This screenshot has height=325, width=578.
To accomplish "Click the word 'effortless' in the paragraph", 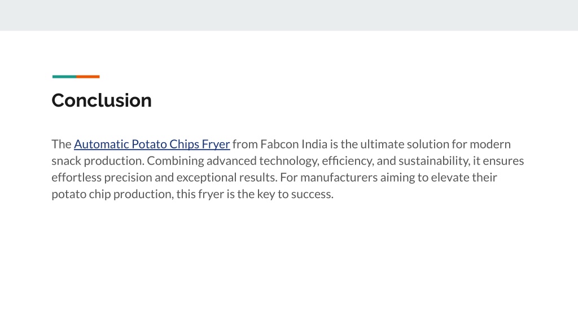I will pyautogui.click(x=76, y=177).
